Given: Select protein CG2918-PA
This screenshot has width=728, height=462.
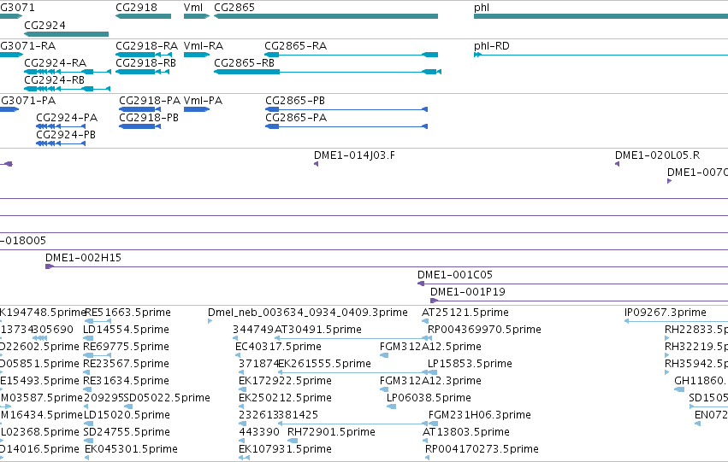Looking at the screenshot, I should (x=139, y=109).
